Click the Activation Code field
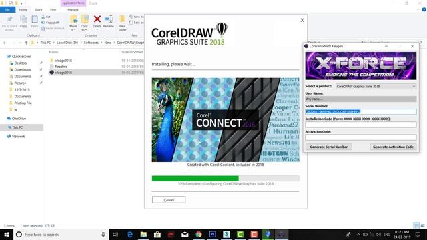427x240 pixels. [x=361, y=137]
